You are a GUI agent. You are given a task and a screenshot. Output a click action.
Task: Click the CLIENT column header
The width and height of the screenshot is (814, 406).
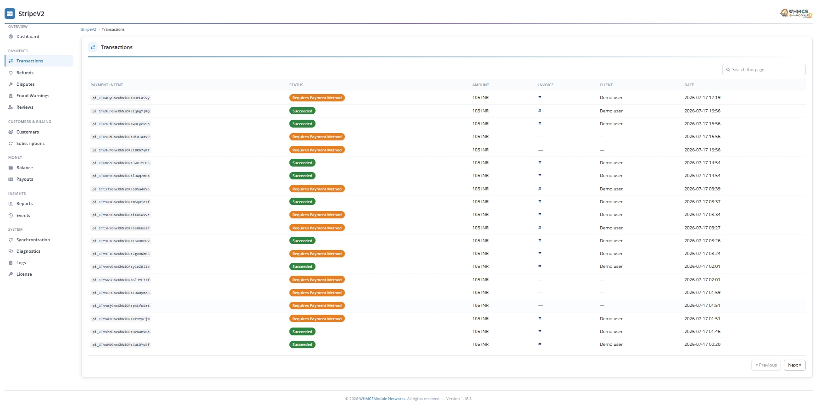[606, 85]
